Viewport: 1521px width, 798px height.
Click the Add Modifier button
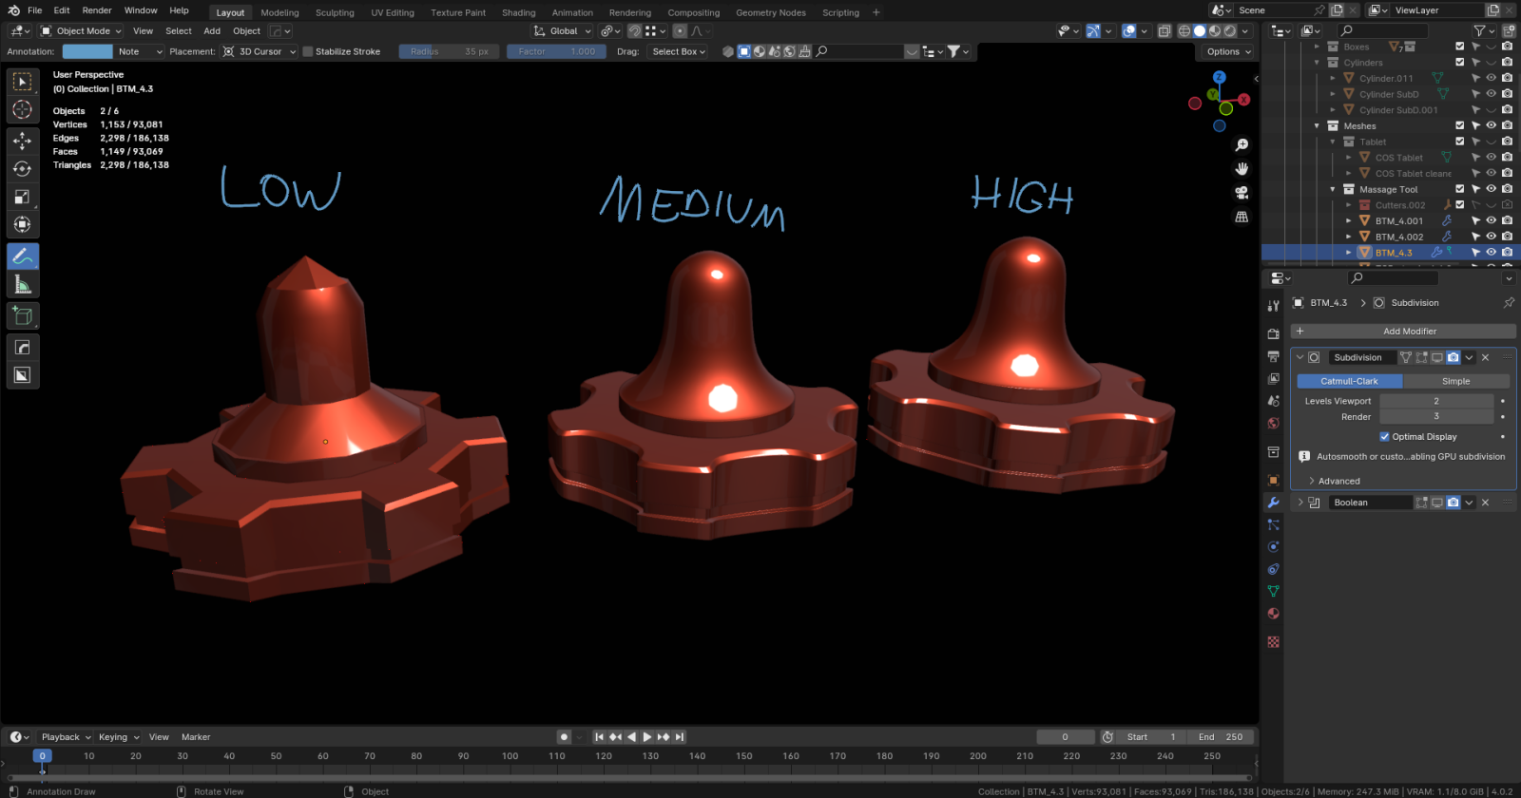(x=1403, y=332)
